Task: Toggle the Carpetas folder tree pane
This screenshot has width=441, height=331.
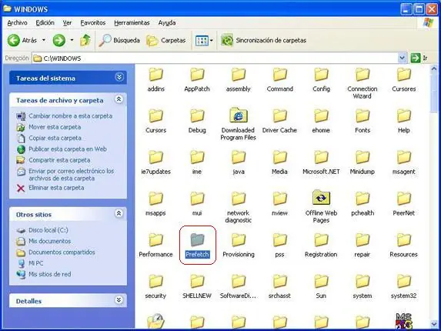Action: click(166, 41)
